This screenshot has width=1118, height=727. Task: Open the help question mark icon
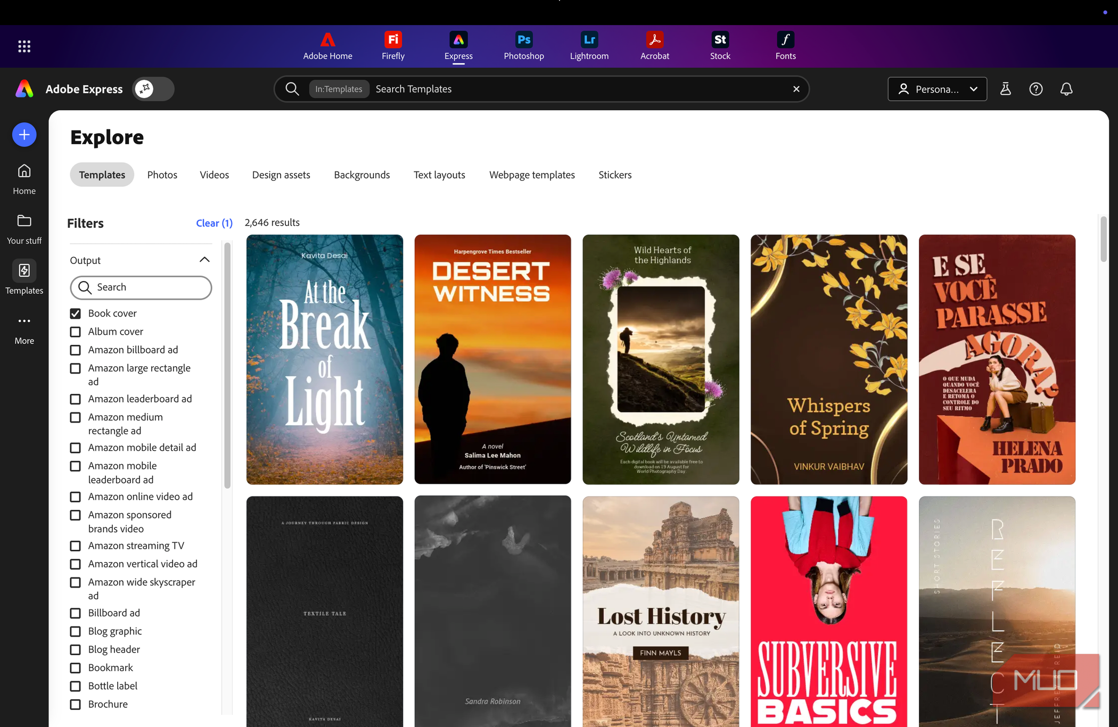tap(1035, 89)
